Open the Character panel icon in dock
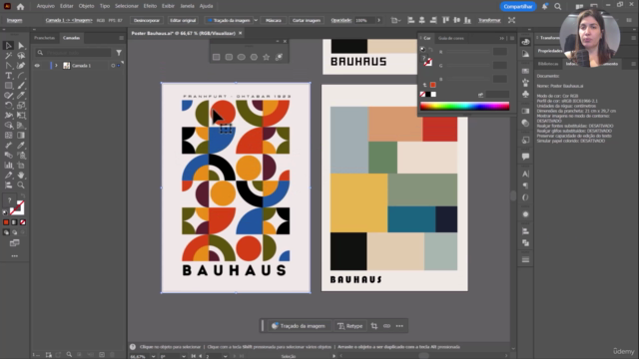This screenshot has height=359, width=639. pos(526,174)
